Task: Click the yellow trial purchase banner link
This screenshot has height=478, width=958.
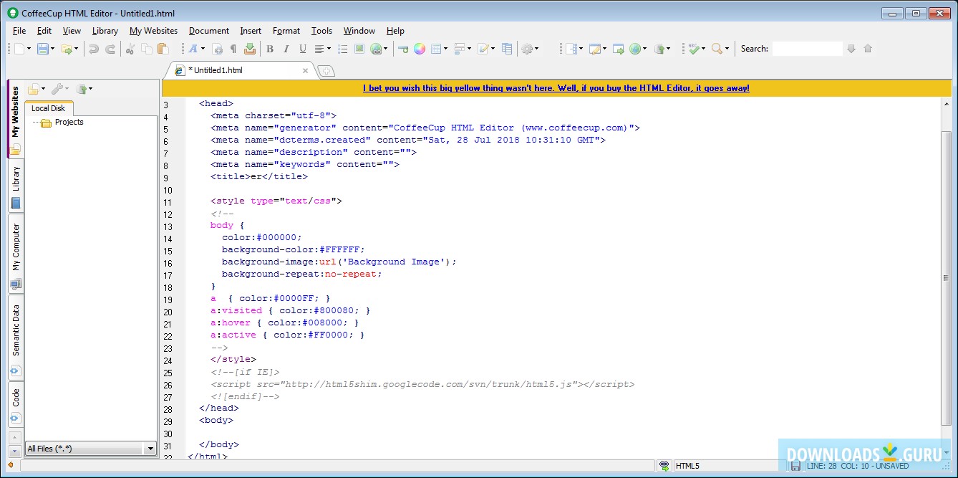Action: tap(555, 87)
